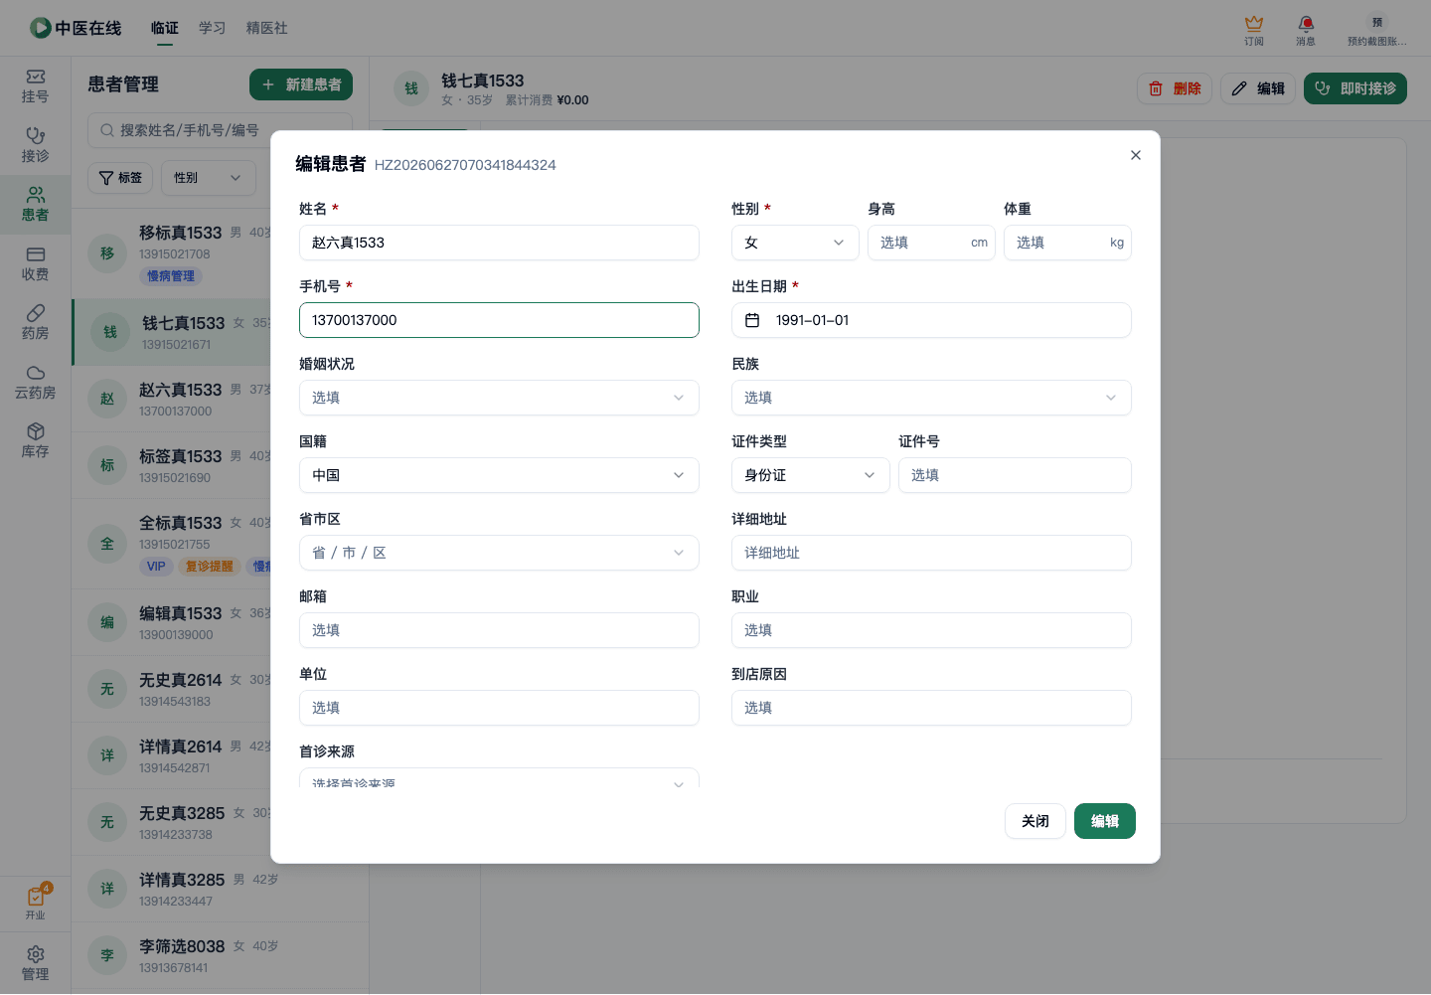Open the 性别 filter in patient list

tap(209, 178)
